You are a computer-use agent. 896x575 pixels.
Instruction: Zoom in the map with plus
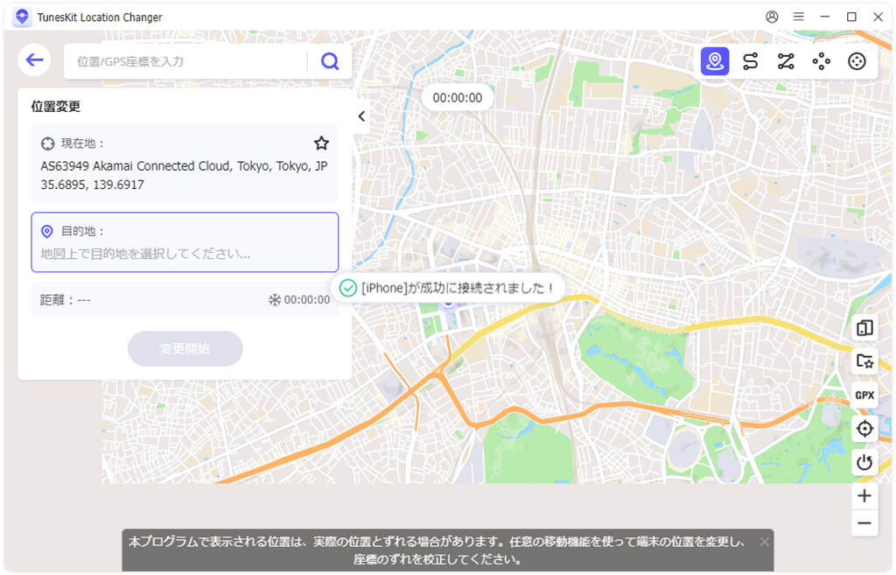point(864,495)
